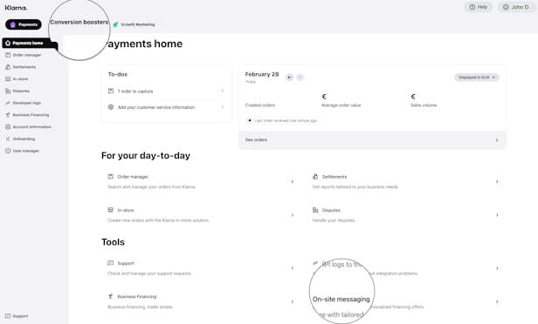Viewport: 538px width, 324px height.
Task: Click the sidebar Account information icon
Action: (8, 127)
